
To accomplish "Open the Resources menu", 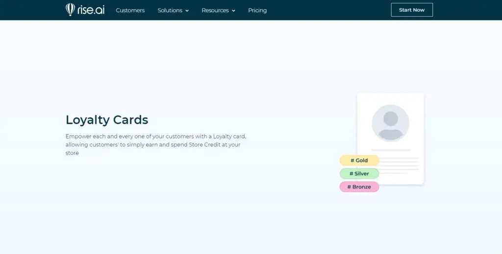I will [x=215, y=10].
